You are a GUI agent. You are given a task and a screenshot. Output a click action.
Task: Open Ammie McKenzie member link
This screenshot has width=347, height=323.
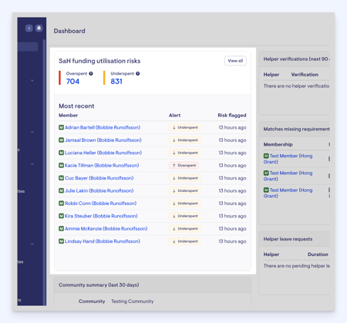pyautogui.click(x=106, y=228)
